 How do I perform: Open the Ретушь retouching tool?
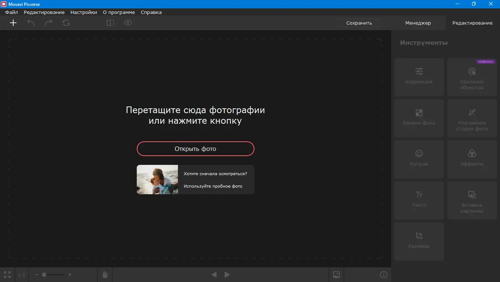coord(419,159)
